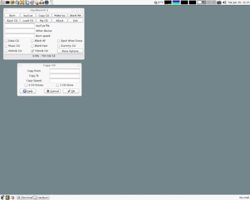Click the 700 mb Cd progress bar
The image size is (250, 200).
coord(44,56)
